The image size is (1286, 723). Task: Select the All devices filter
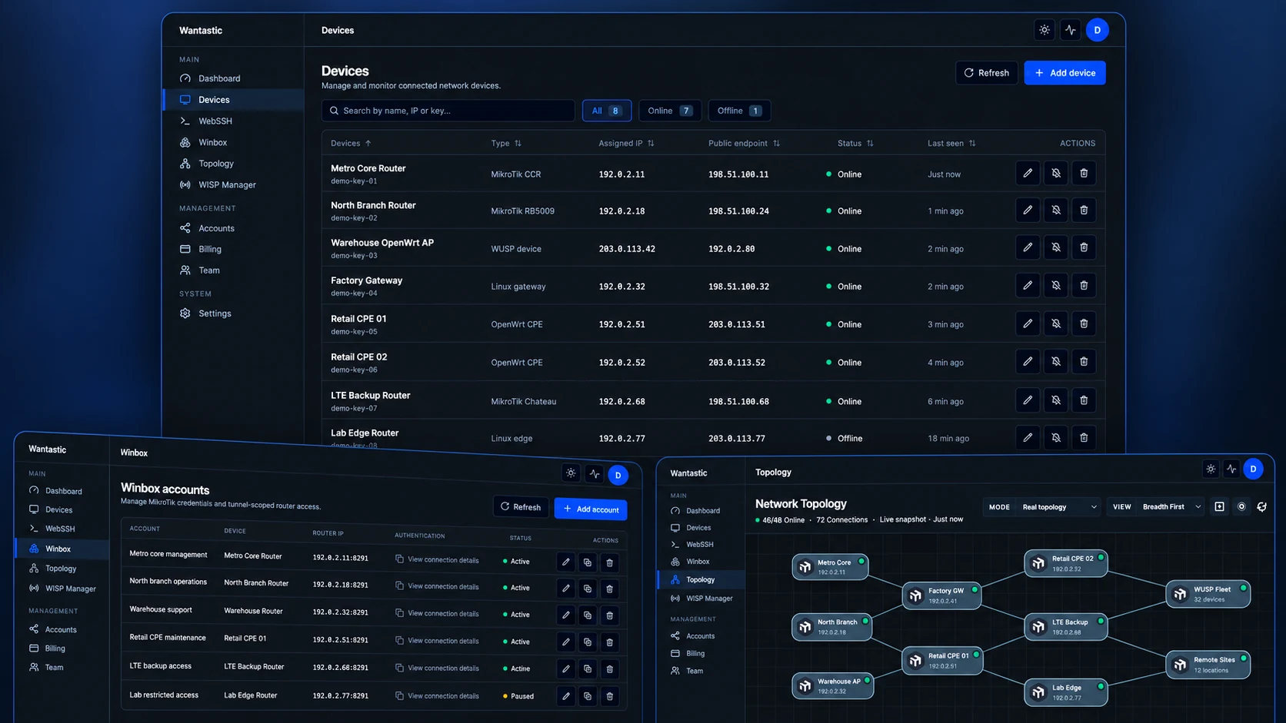tap(607, 111)
